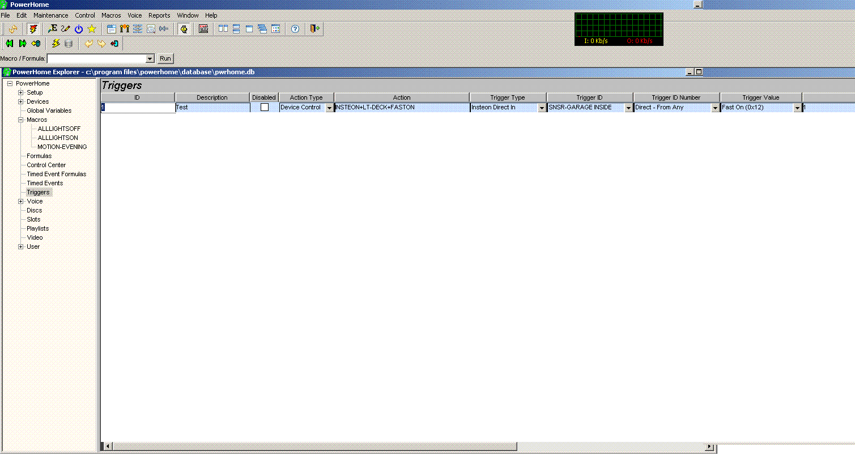Click the blue form window toolbar icon
Image resolution: width=855 pixels, height=468 pixels.
click(x=112, y=29)
